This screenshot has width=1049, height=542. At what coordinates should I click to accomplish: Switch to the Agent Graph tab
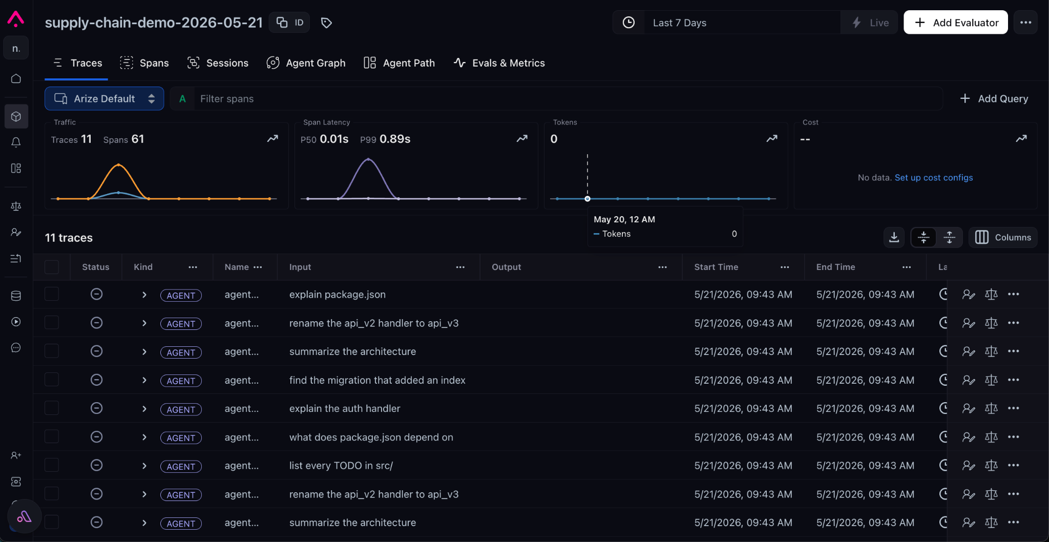306,63
